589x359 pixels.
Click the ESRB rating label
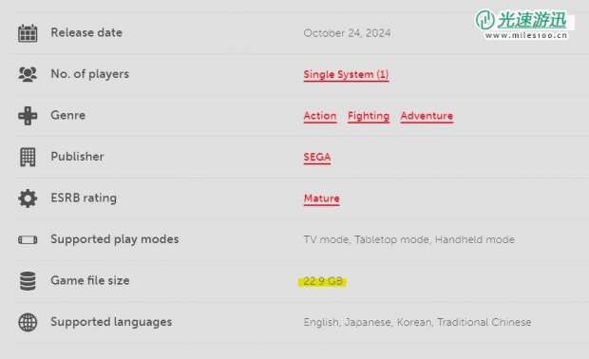point(84,198)
